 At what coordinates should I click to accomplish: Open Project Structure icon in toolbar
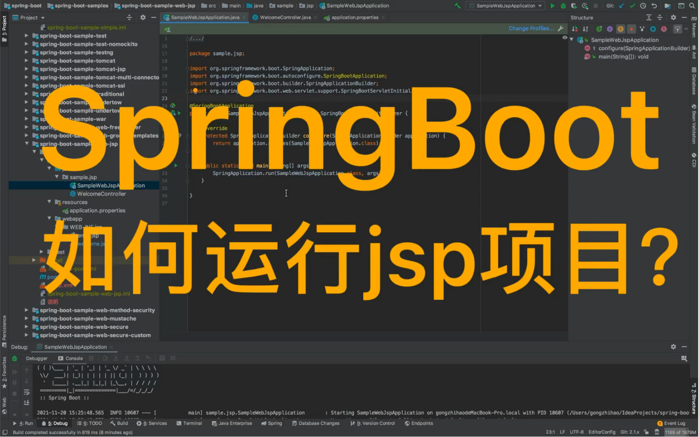tap(668, 6)
